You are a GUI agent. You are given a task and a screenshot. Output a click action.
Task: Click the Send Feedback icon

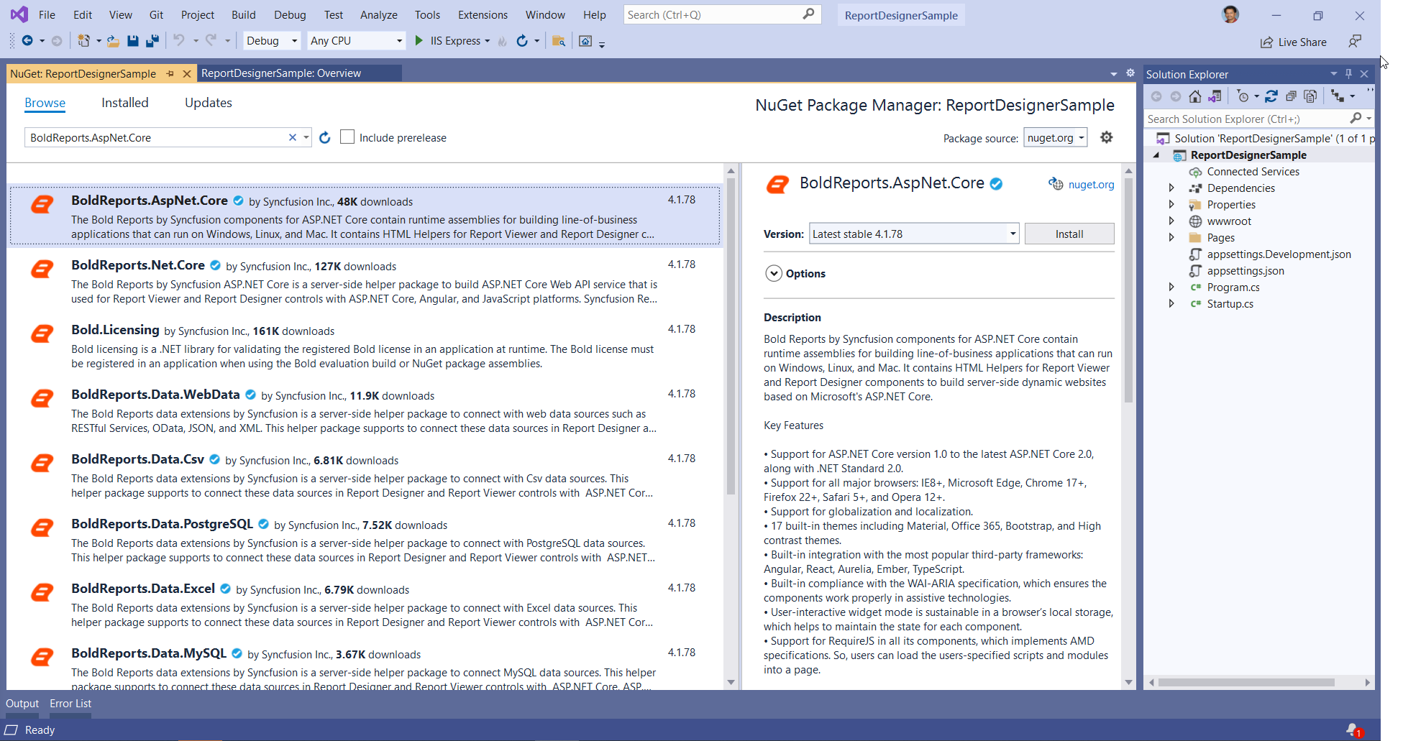tap(1355, 42)
